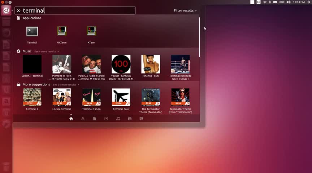Switch to the Files lens
Screen dimensions: 312x173
pyautogui.click(x=95, y=119)
